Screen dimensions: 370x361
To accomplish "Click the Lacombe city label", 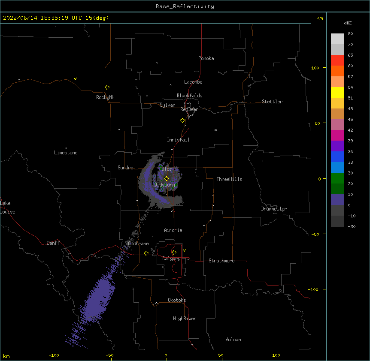I will [x=193, y=82].
